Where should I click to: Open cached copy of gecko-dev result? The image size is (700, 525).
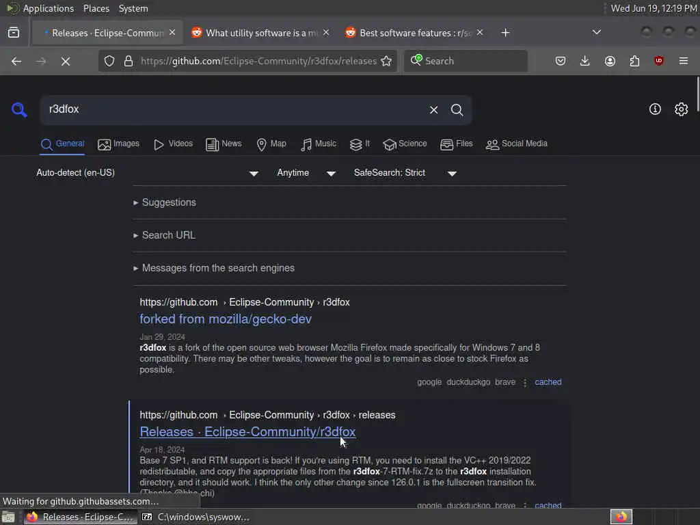click(x=548, y=382)
